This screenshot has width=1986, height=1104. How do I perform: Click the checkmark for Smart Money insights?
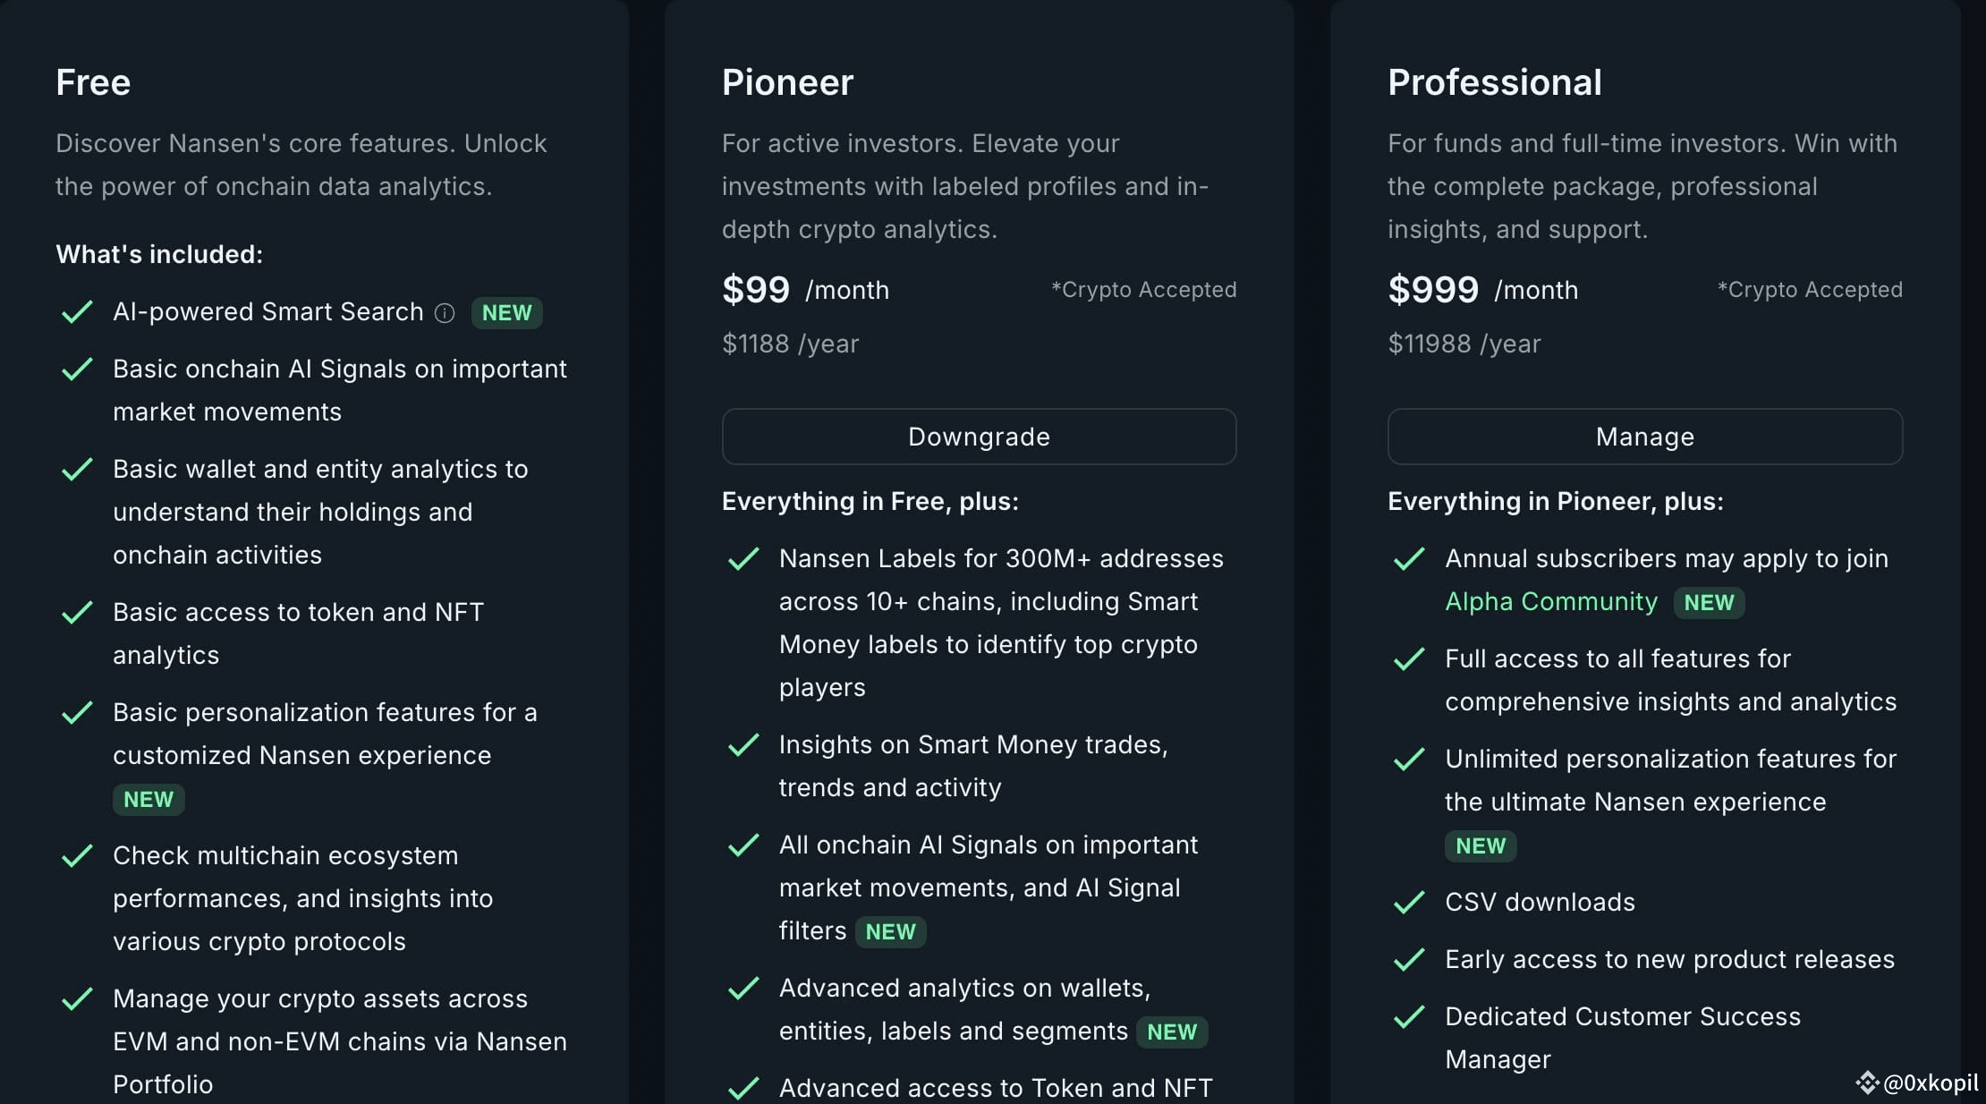pyautogui.click(x=743, y=745)
